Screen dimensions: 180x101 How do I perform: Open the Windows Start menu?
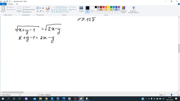(3, 98)
